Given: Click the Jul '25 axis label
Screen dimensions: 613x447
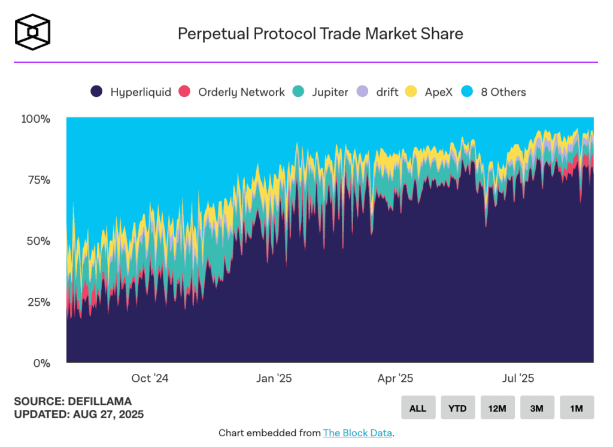Looking at the screenshot, I should [518, 378].
